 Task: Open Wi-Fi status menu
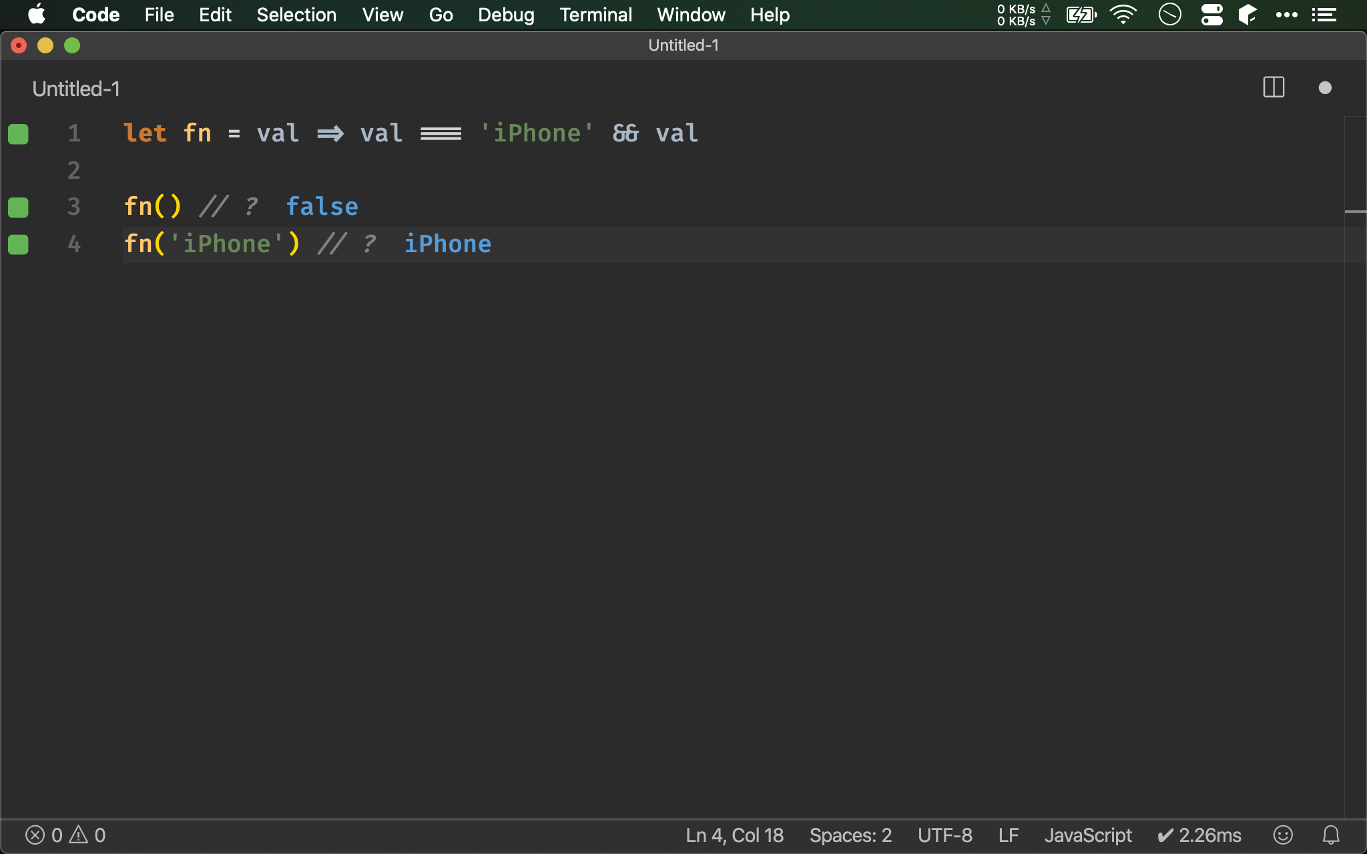click(1123, 15)
